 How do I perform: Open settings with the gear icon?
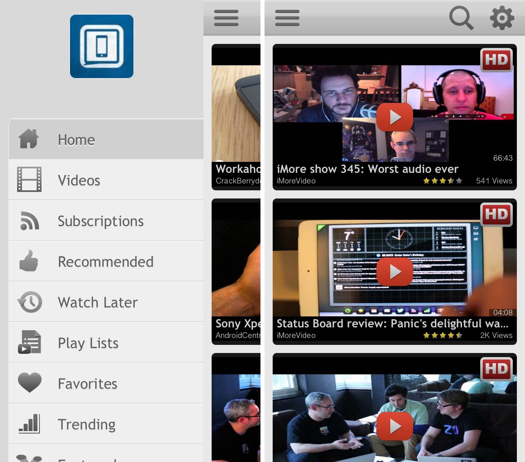pyautogui.click(x=502, y=17)
